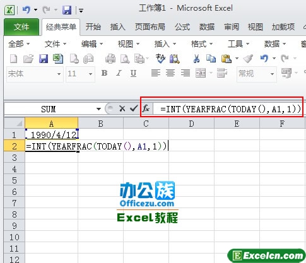The width and height of the screenshot is (306, 263).
Task: Open the 格式 classic menu
Action: [x=202, y=44]
